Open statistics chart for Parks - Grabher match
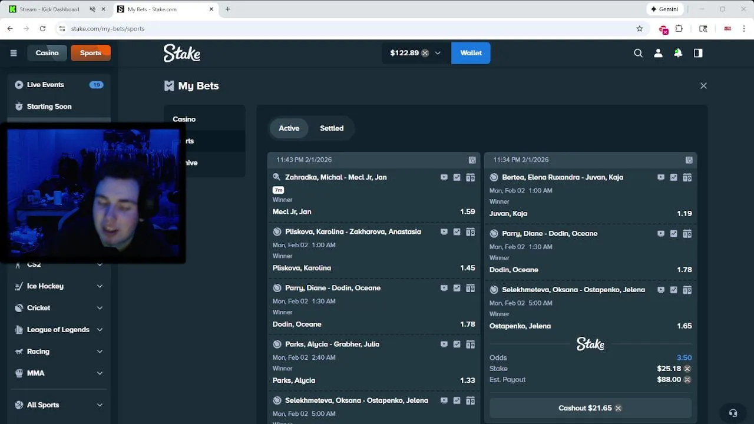 (457, 344)
